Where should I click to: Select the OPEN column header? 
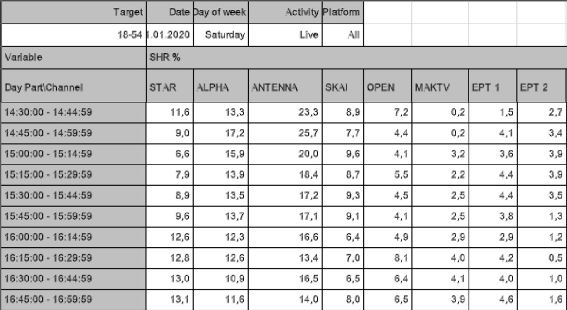pyautogui.click(x=387, y=85)
